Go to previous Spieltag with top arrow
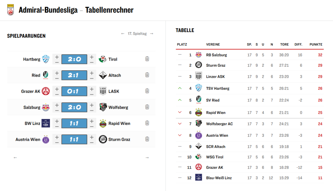This screenshot has height=191, width=333. 123,34
